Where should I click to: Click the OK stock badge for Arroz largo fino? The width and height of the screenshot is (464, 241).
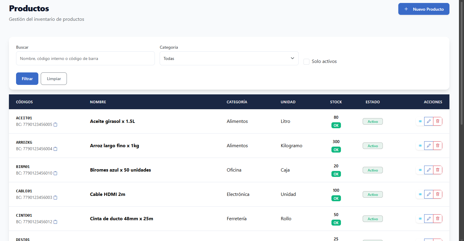(x=336, y=150)
